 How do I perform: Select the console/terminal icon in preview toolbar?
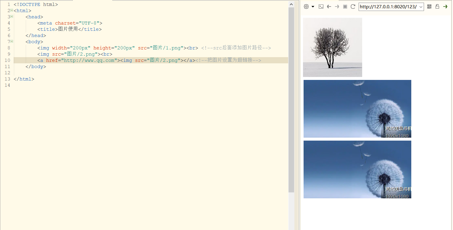321,6
